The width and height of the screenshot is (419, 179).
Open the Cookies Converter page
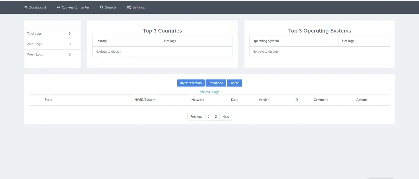click(75, 7)
